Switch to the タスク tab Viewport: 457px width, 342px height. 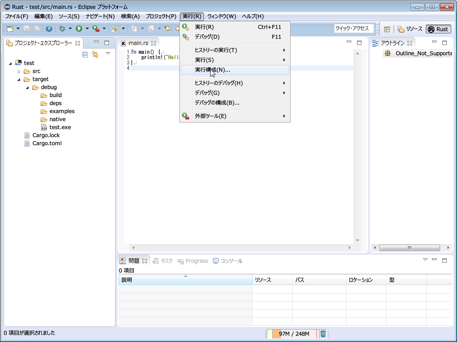tap(162, 261)
